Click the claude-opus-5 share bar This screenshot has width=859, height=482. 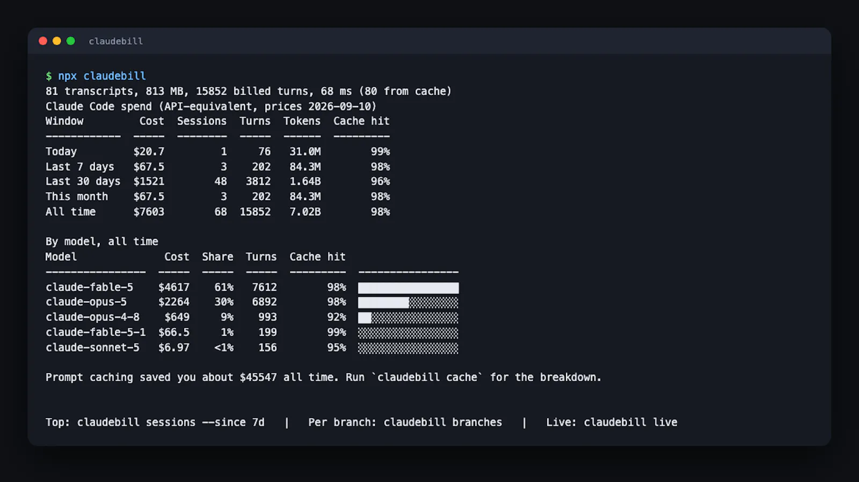coord(409,303)
